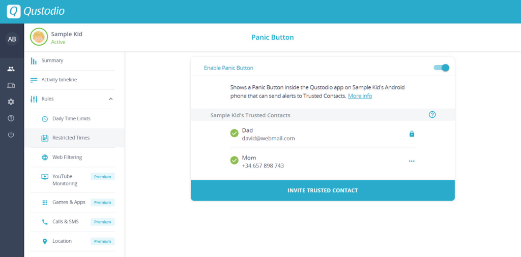Go to Daily Time Limits

(71, 119)
